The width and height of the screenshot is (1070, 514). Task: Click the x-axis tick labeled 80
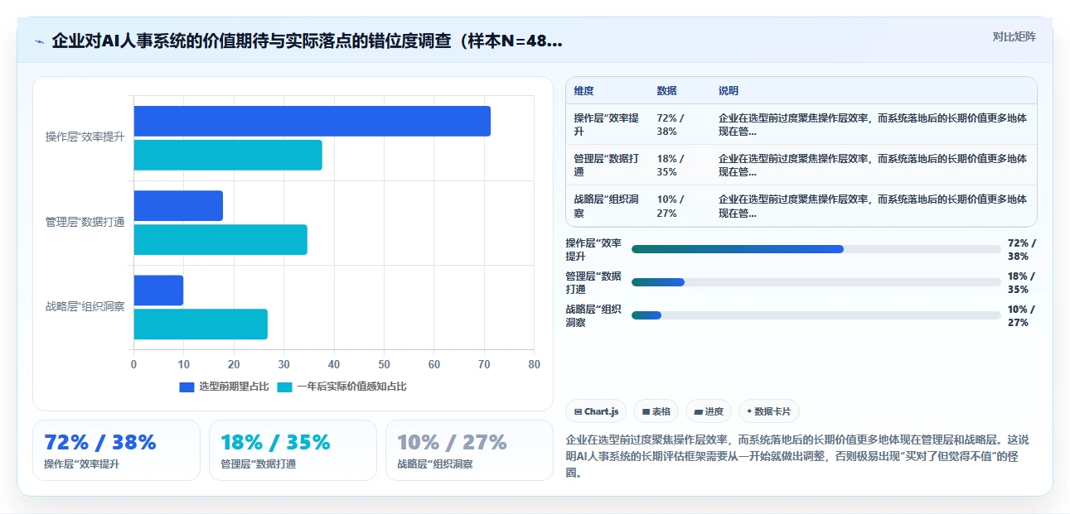pyautogui.click(x=534, y=364)
